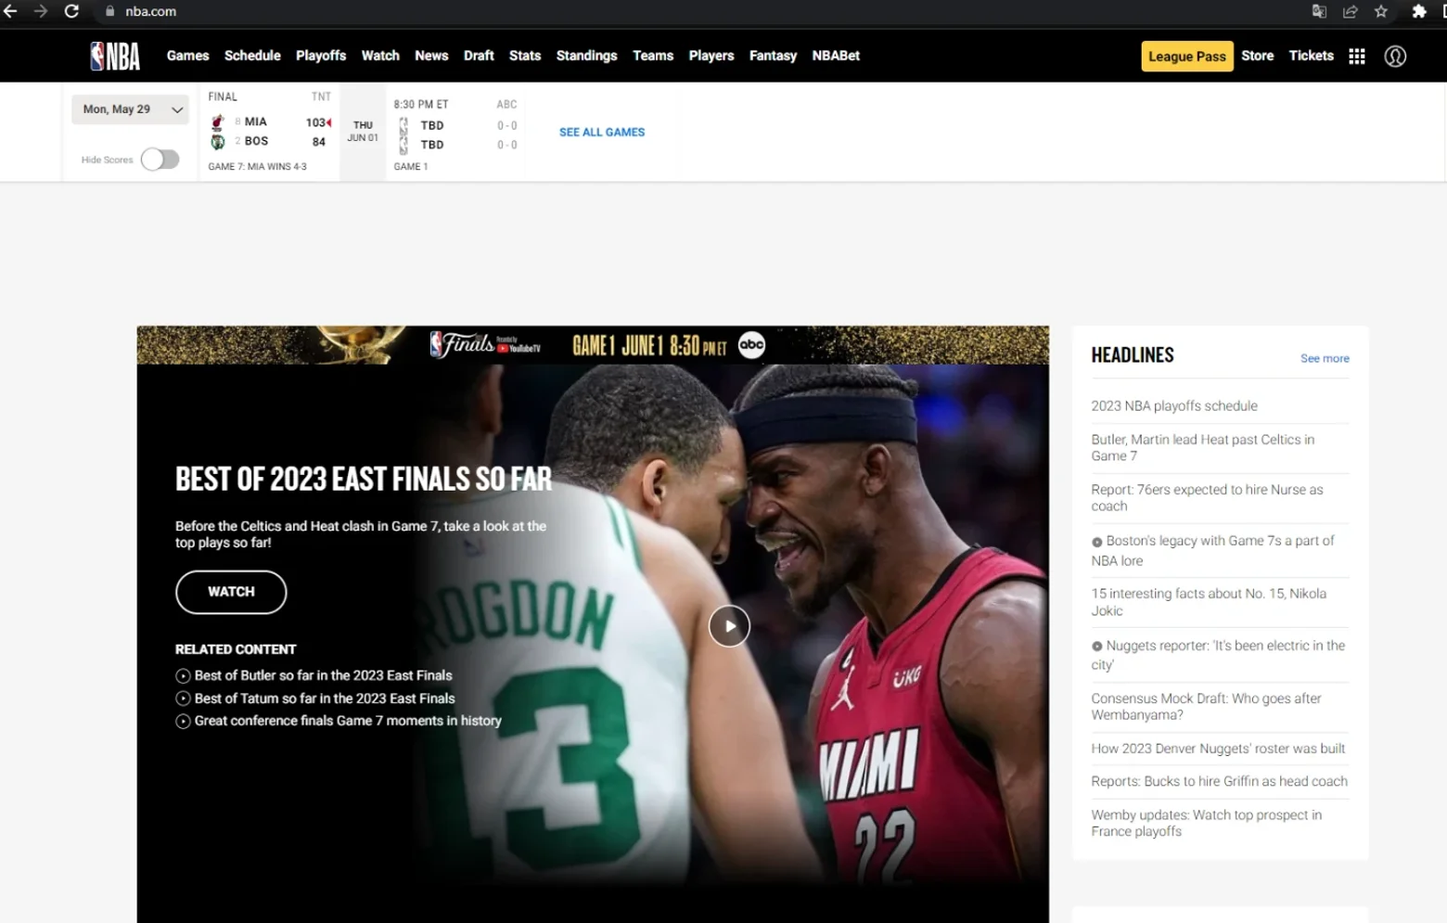Click play icon beside Great conference finals Game 7
This screenshot has width=1447, height=923.
[183, 722]
